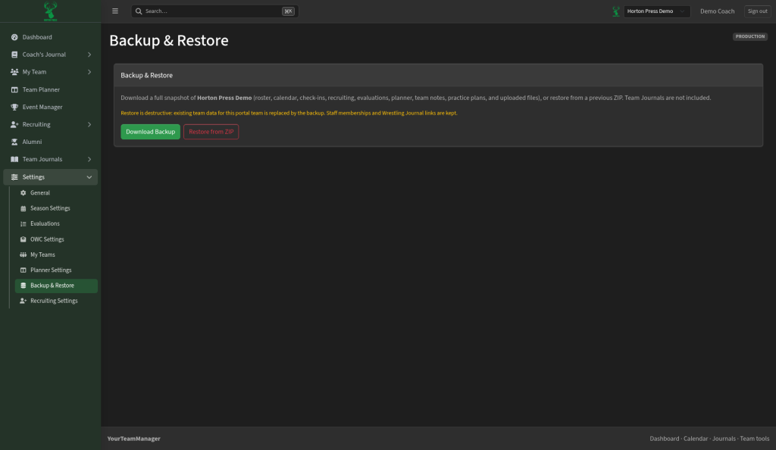Screen dimensions: 776x450
Task: Click the Sign out button
Action: [757, 11]
